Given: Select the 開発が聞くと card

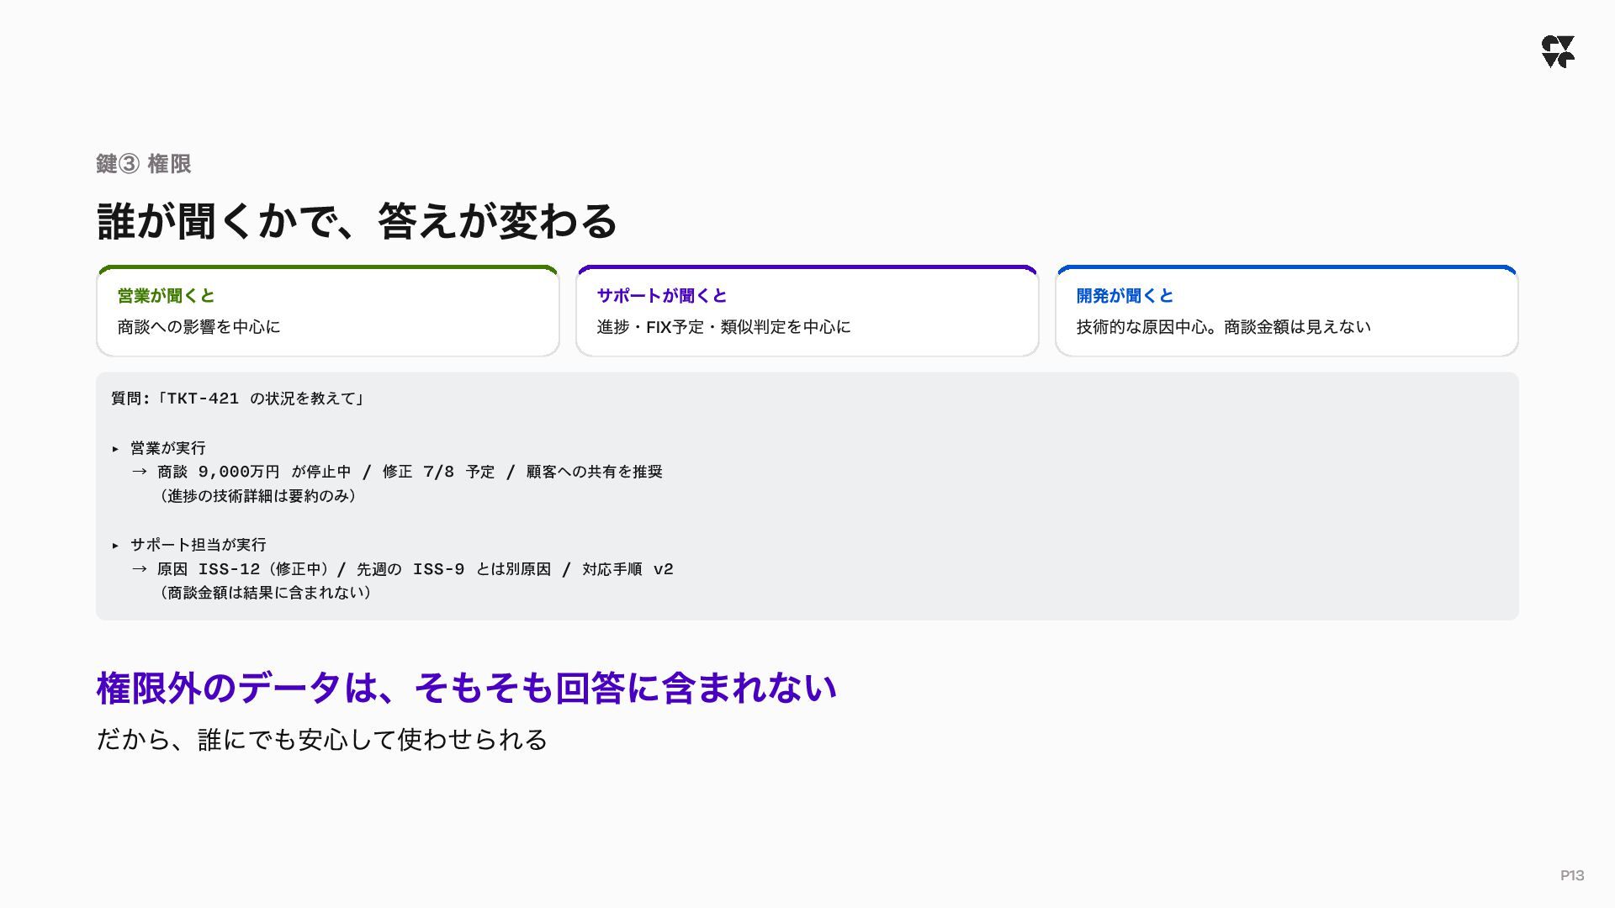Looking at the screenshot, I should point(1287,311).
